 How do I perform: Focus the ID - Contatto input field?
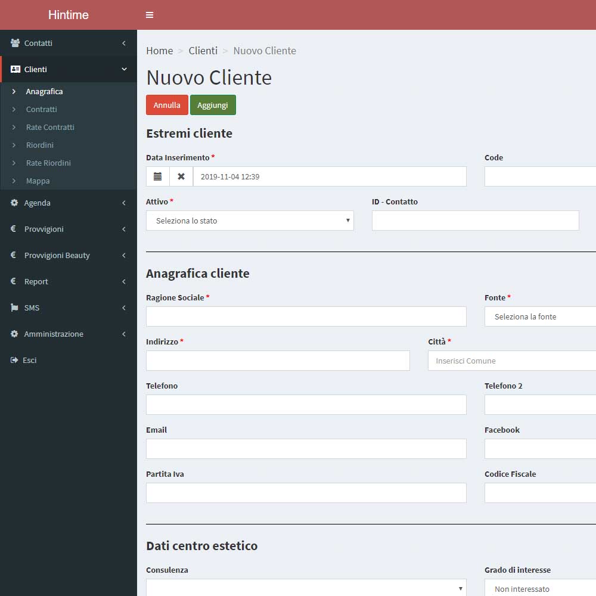[x=476, y=221]
